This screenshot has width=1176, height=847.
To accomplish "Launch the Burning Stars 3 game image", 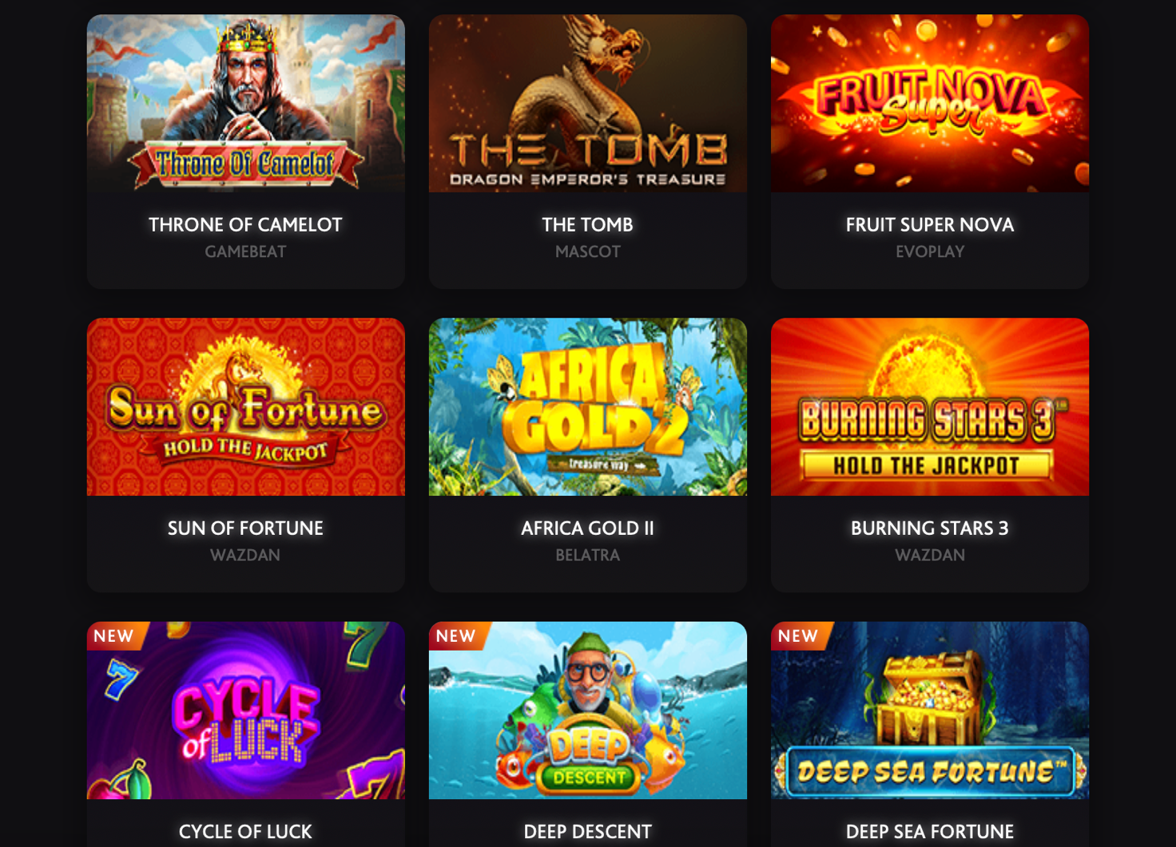I will pyautogui.click(x=929, y=407).
